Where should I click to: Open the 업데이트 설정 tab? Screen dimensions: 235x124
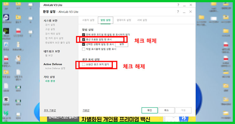(x=124, y=20)
